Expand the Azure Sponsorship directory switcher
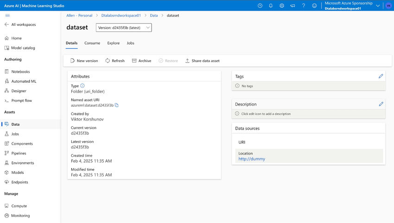Screen dimensions: 394x223 point(378,6)
